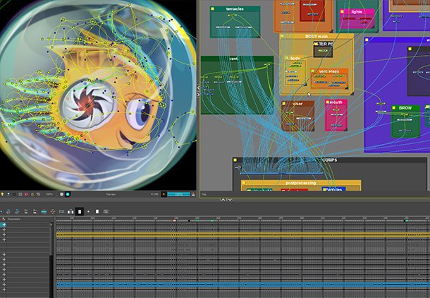Select the lights backdrop title
This screenshot has height=298, width=430.
pyautogui.click(x=356, y=12)
